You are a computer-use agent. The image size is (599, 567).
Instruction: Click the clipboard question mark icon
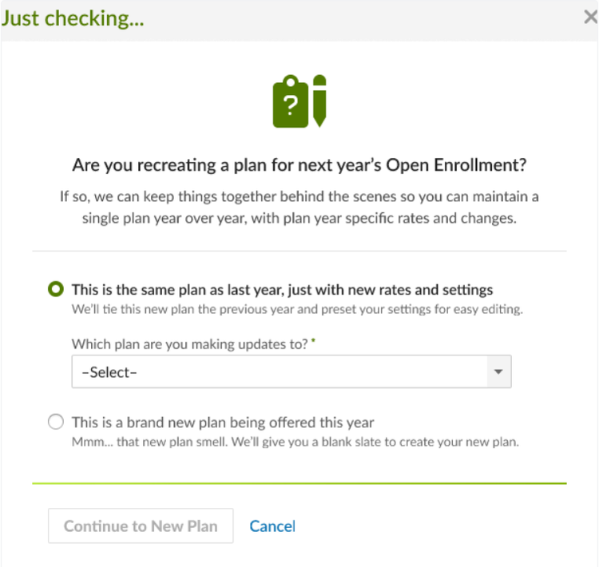click(x=291, y=101)
